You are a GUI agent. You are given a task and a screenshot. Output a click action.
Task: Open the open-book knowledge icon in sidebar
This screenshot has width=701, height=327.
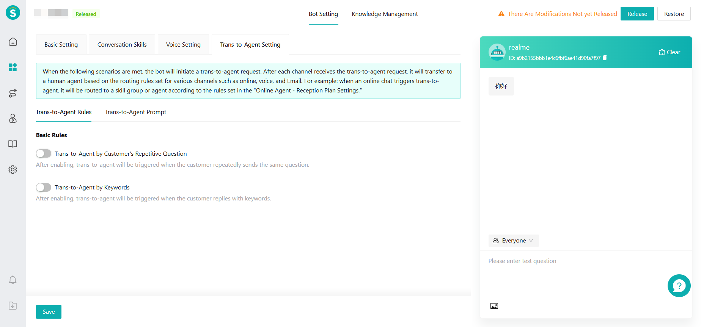[13, 144]
